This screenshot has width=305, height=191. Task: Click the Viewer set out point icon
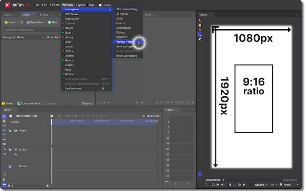pos(223,185)
